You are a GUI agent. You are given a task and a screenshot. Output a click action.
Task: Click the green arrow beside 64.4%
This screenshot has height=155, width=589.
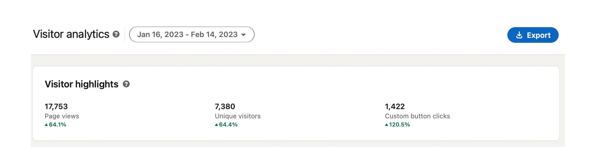pyautogui.click(x=216, y=124)
